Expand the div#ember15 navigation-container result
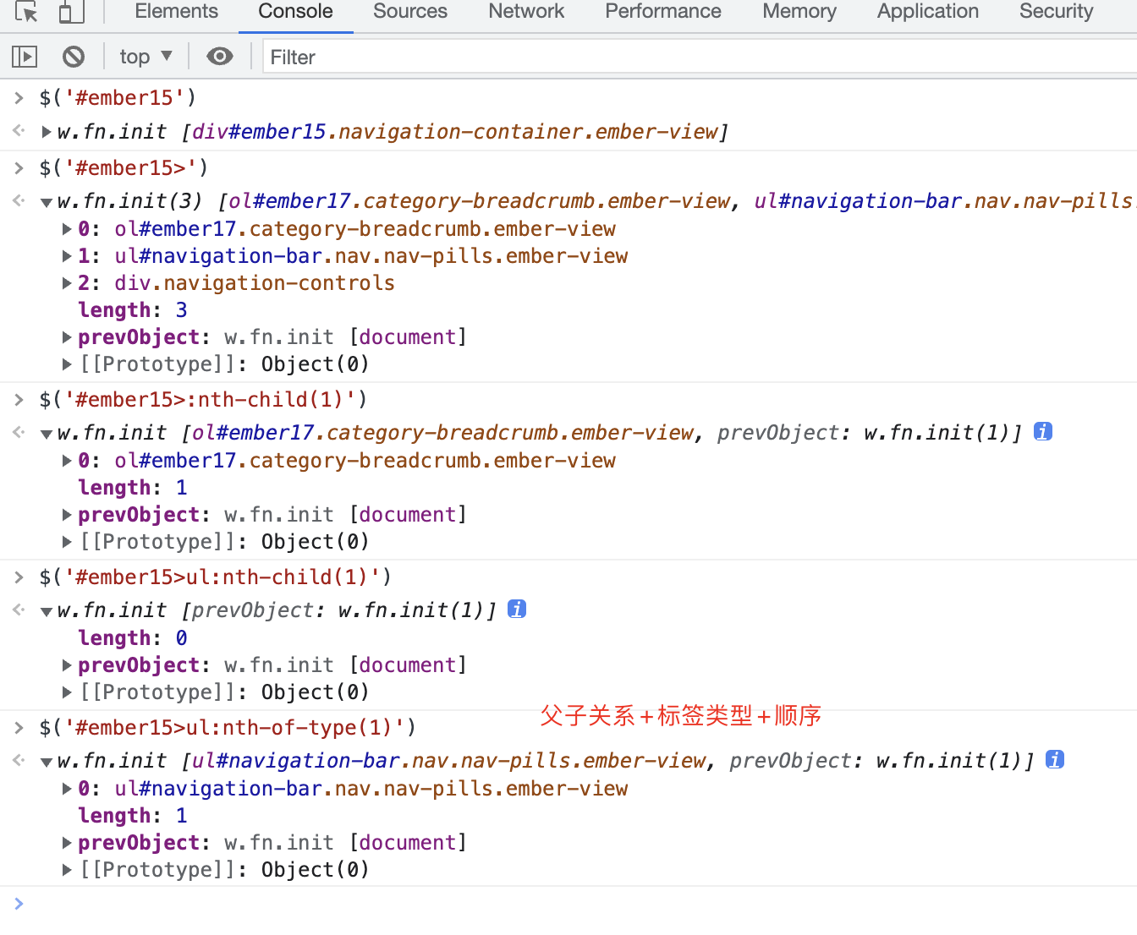This screenshot has width=1137, height=935. (x=47, y=132)
